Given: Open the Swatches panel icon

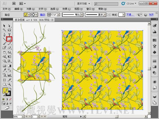Looking at the screenshot, I should pos(154,40).
